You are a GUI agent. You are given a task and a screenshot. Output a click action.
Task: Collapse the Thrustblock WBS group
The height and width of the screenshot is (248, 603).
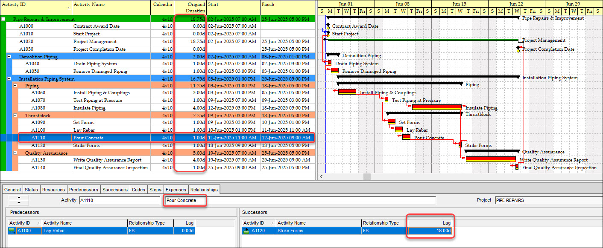point(15,115)
